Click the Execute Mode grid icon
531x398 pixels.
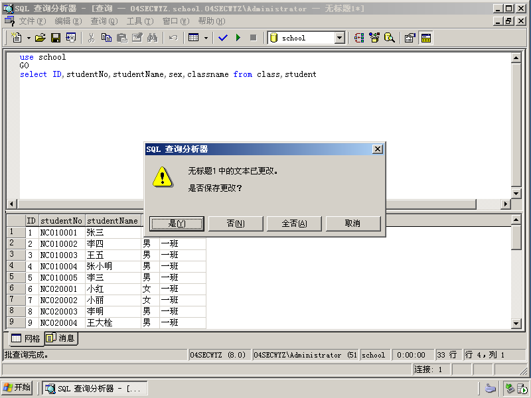[194, 38]
